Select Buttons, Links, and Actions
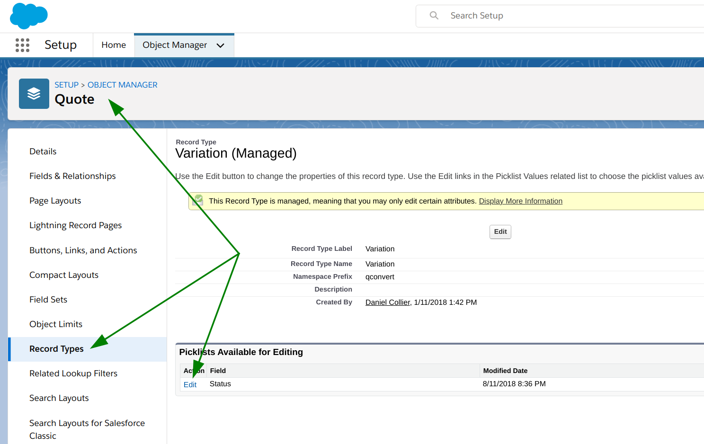 (x=83, y=250)
